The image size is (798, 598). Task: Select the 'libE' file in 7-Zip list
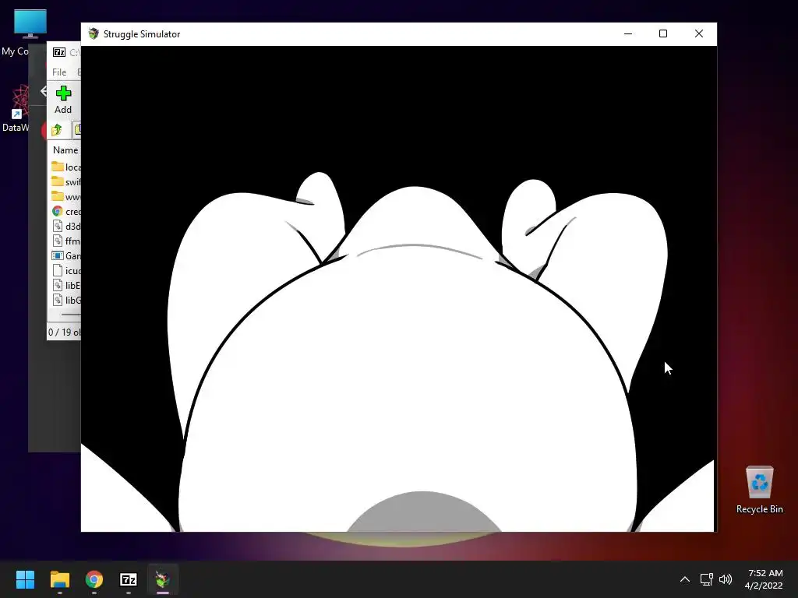pyautogui.click(x=65, y=285)
